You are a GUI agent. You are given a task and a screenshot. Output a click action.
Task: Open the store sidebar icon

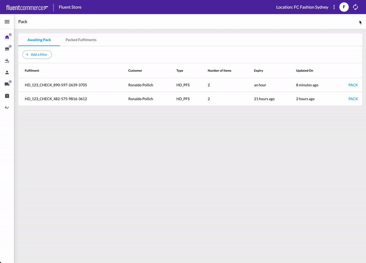click(x=7, y=49)
